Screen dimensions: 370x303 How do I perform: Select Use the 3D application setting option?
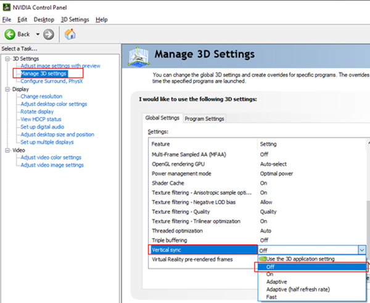(x=300, y=259)
